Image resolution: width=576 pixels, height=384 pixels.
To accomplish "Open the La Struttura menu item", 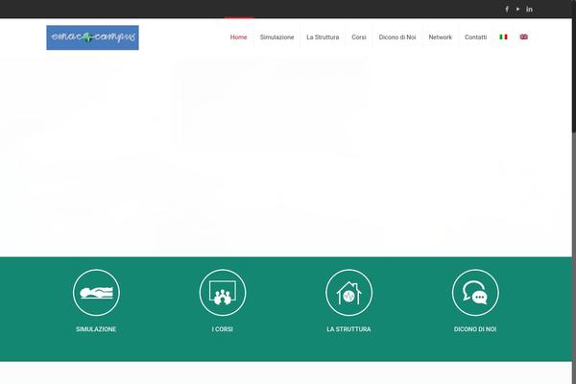I will point(323,36).
